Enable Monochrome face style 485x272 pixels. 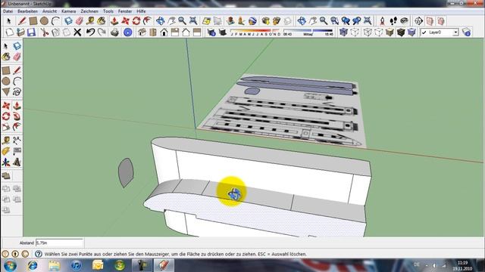[x=411, y=32]
